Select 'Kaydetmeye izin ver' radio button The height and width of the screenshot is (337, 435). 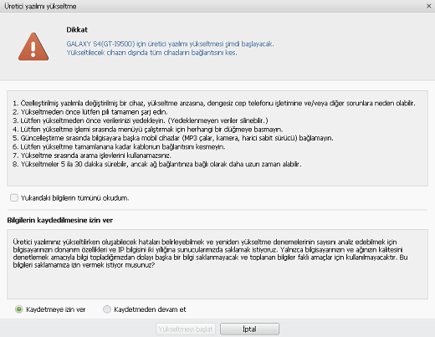[19, 309]
